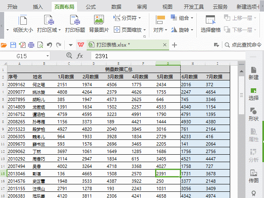Click the fx insert function icon
Screen dimensions: 264x198
[80, 56]
